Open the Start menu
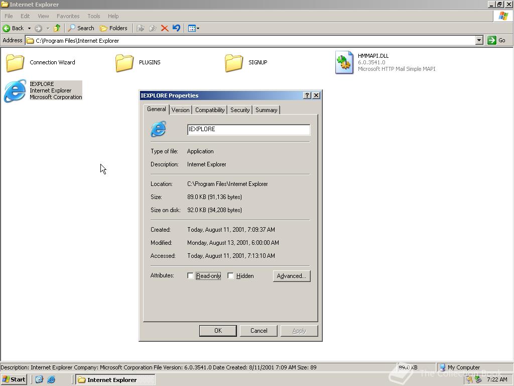 (x=14, y=380)
